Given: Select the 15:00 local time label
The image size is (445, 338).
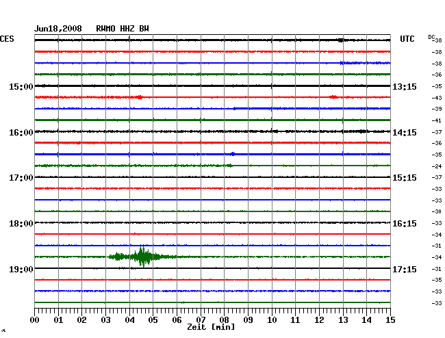Looking at the screenshot, I should point(21,86).
